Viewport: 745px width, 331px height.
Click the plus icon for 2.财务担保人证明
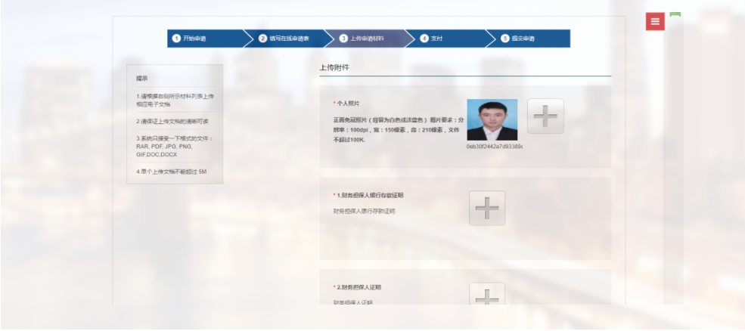(x=487, y=295)
